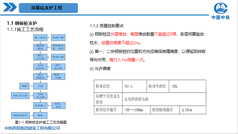The image size is (238, 134).
Task: Click the subheading 1.1.1施工工艺流程
Action: pyautogui.click(x=25, y=29)
